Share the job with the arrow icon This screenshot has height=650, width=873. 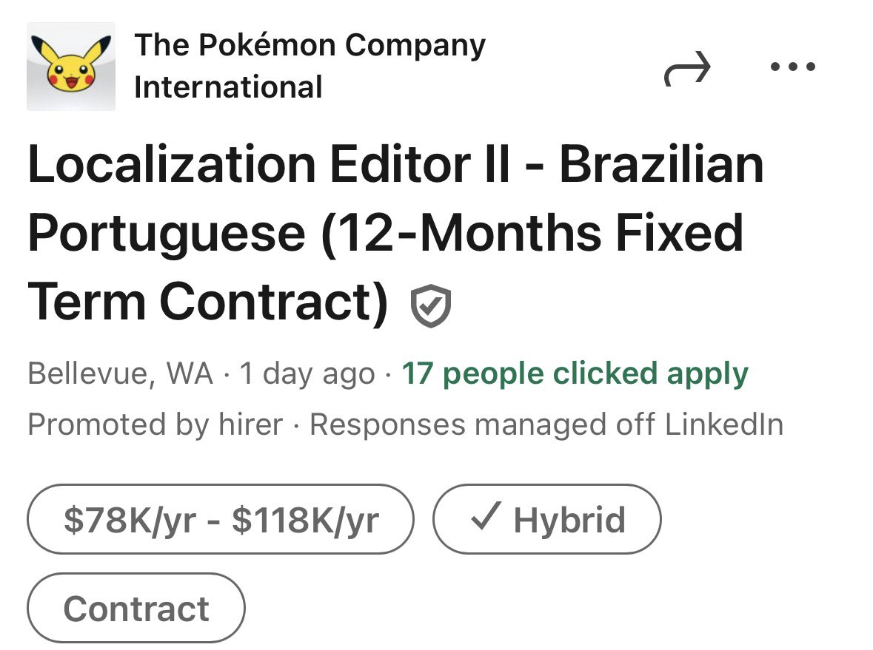[x=688, y=70]
